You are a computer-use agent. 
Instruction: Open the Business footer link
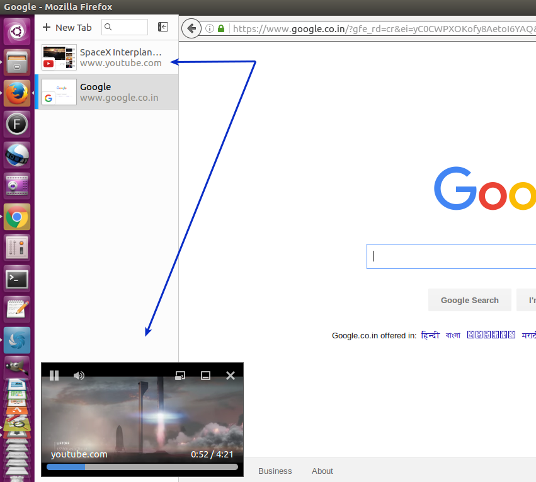[275, 471]
